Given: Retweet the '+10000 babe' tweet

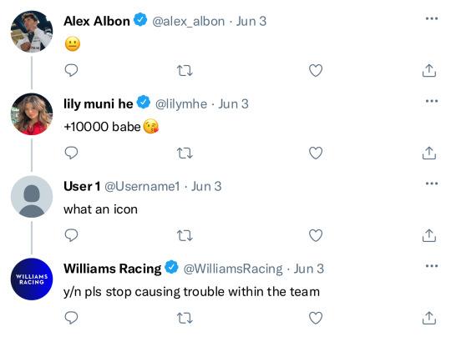Looking at the screenshot, I should (185, 153).
